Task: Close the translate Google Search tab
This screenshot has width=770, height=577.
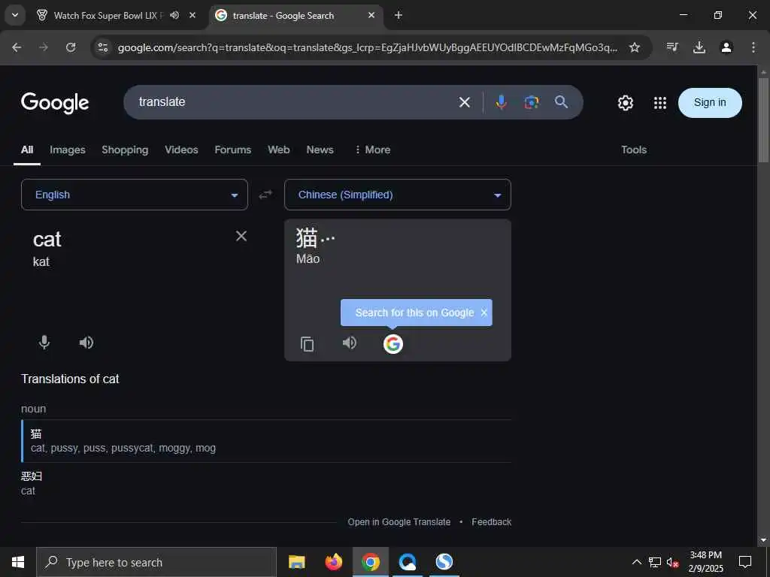Action: pos(371,15)
